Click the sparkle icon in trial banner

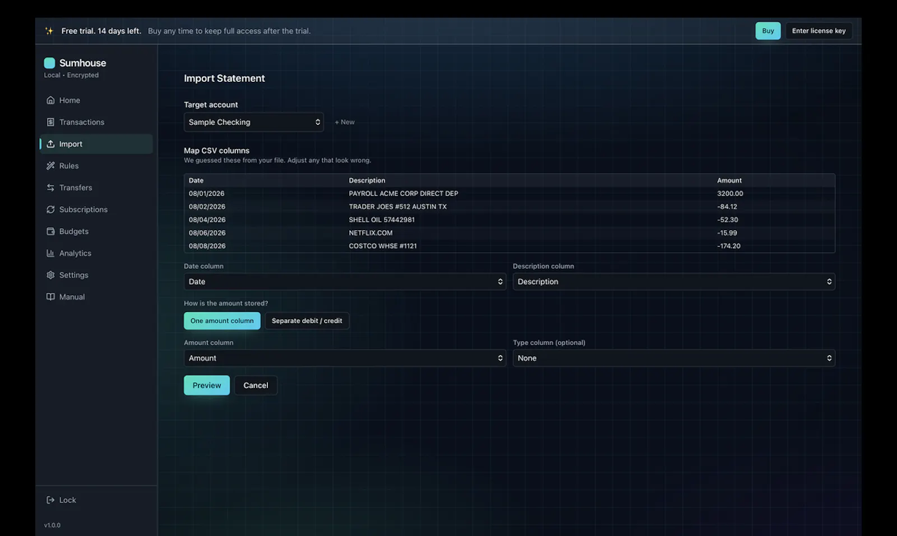[x=49, y=31]
